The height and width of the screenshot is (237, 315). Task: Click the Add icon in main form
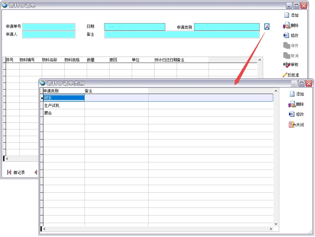tap(287, 15)
